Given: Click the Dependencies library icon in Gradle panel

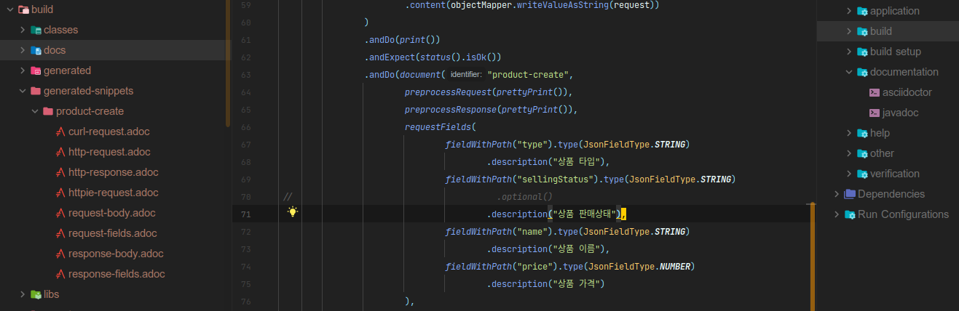Looking at the screenshot, I should (x=850, y=194).
